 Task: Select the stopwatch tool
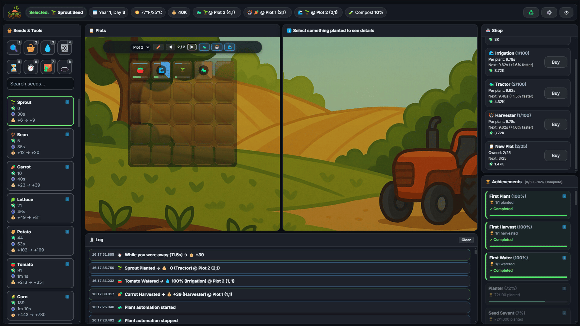click(31, 67)
